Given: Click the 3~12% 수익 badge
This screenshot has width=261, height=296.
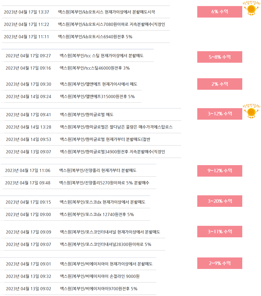Looking at the screenshot, I should click(x=219, y=114).
